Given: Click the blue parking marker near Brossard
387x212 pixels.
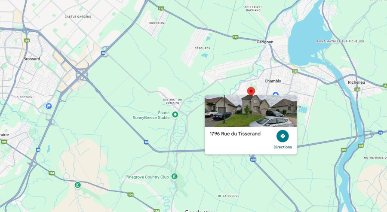Looking at the screenshot, I should point(49,106).
